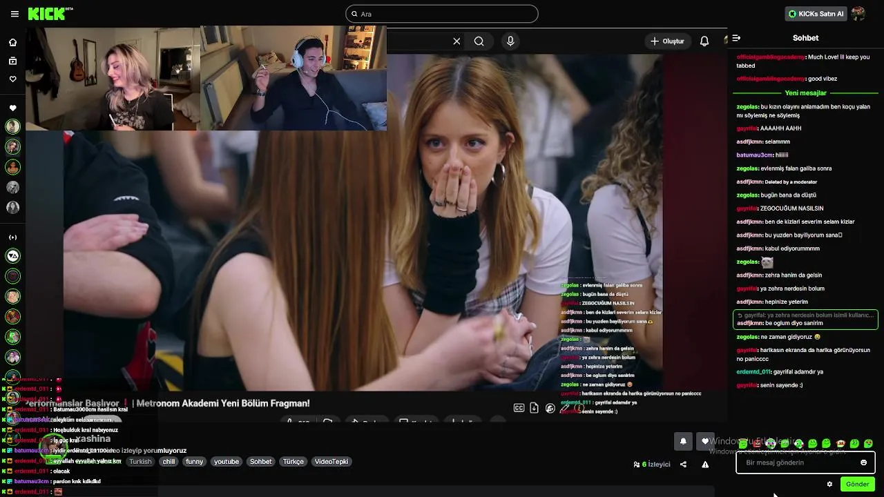Click the kashina streamer name
This screenshot has height=497, width=884.
[93, 438]
